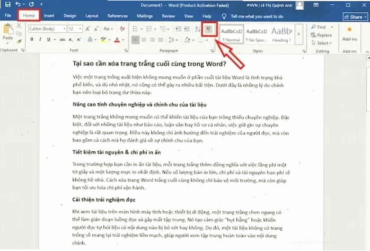370x251 pixels.
Task: Increase font size with Grow Font
Action: point(87,29)
